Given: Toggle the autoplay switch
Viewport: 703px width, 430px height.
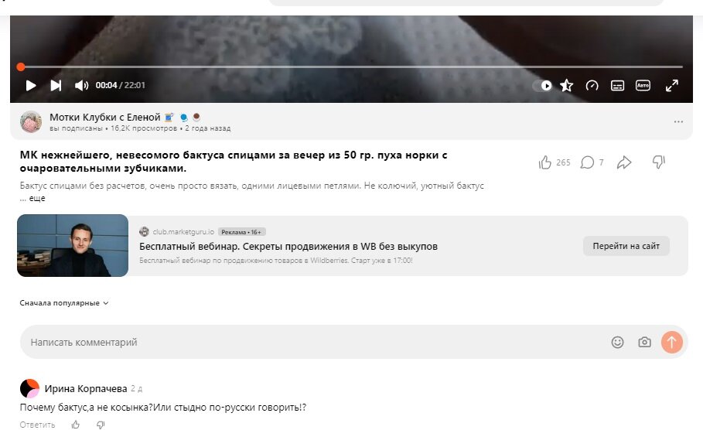Looking at the screenshot, I should tap(542, 85).
